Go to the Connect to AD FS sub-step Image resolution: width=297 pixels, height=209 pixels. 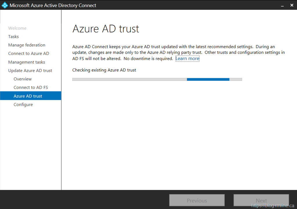point(31,87)
